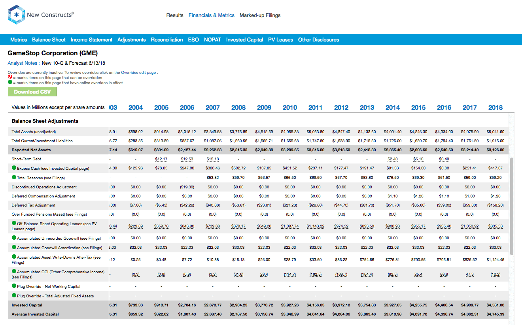Open 2006 Short-Term Debt value $12.53
The height and width of the screenshot is (325, 522).
(187, 159)
